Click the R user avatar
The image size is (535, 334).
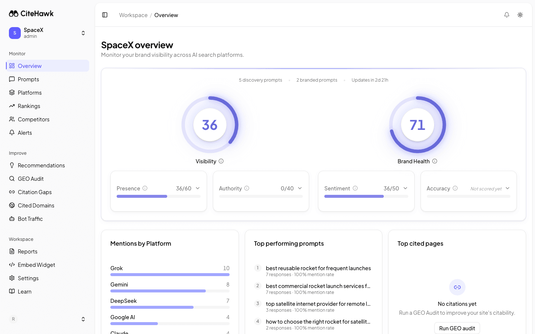[13, 319]
